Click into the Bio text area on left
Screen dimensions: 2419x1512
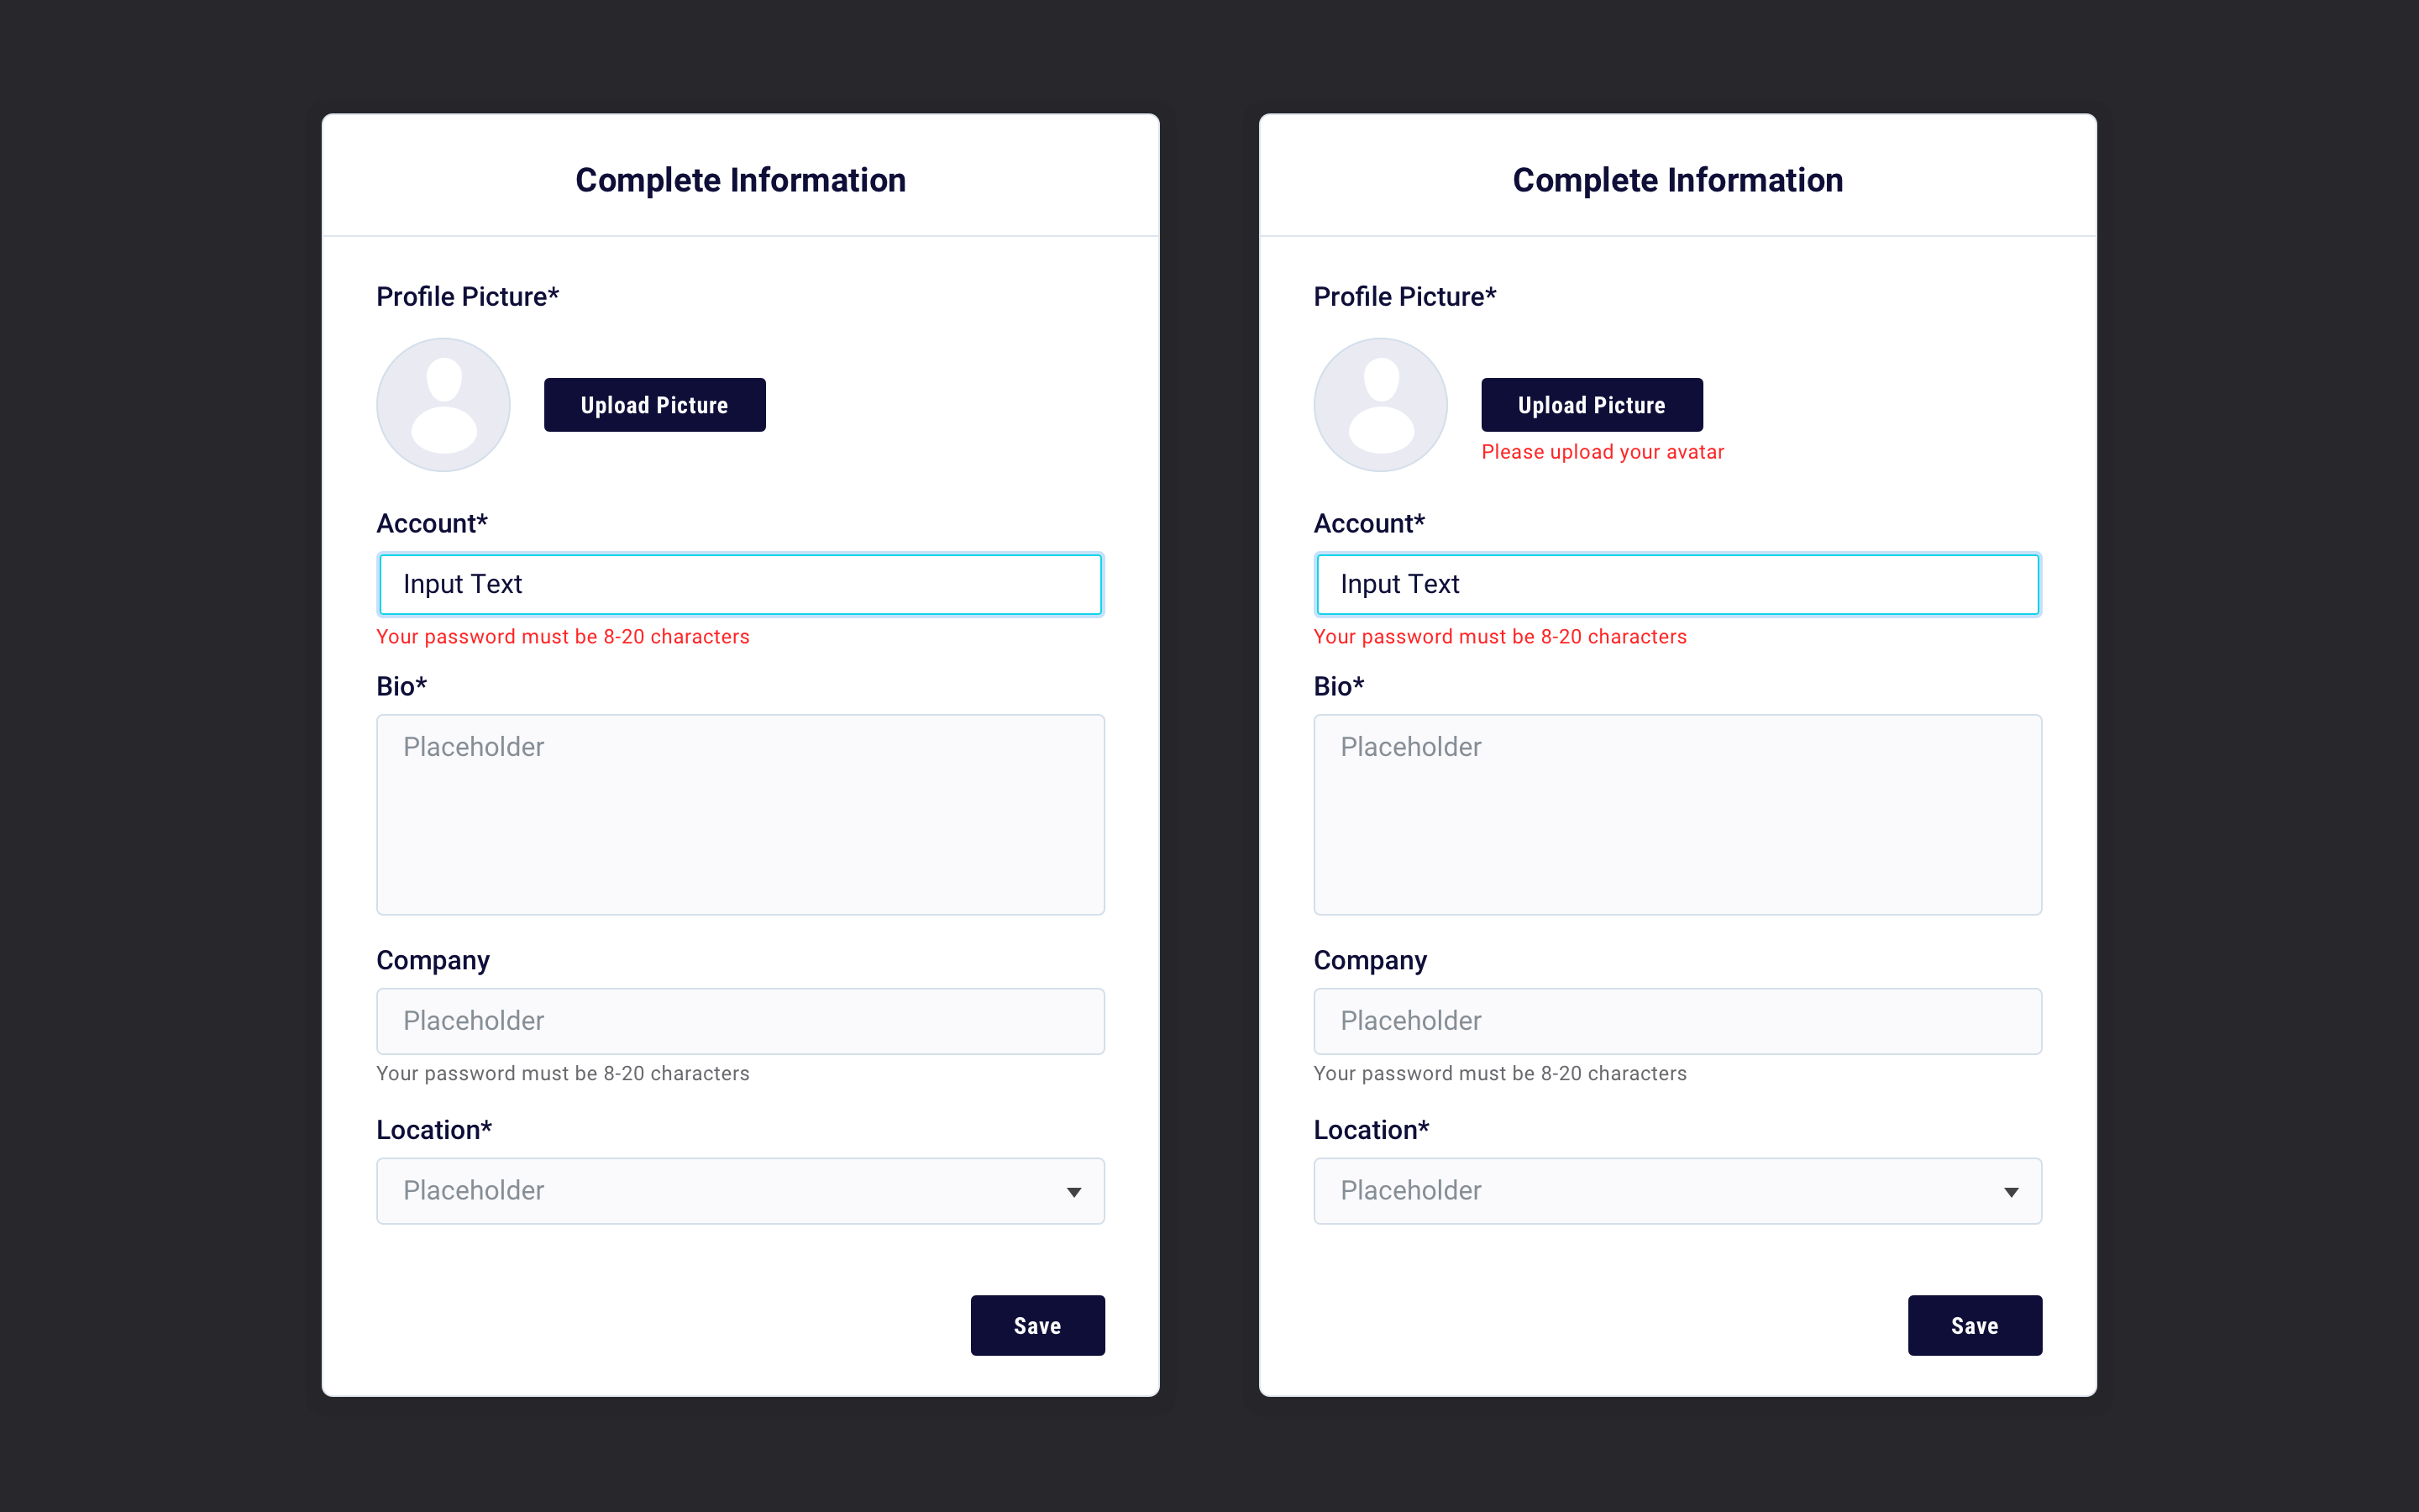(x=741, y=814)
